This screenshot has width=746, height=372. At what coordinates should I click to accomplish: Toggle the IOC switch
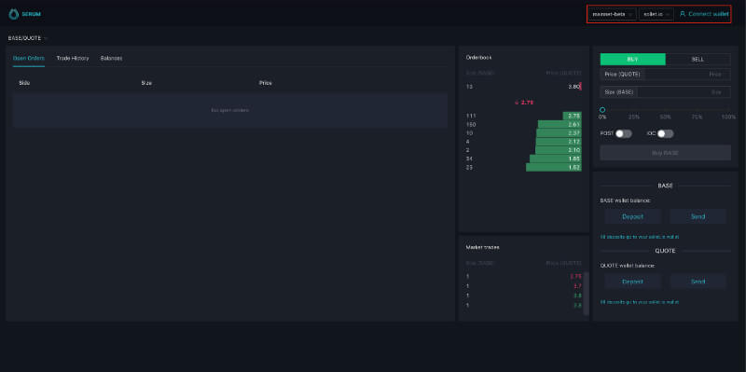665,133
